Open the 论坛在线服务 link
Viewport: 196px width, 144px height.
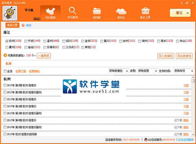click(x=186, y=140)
